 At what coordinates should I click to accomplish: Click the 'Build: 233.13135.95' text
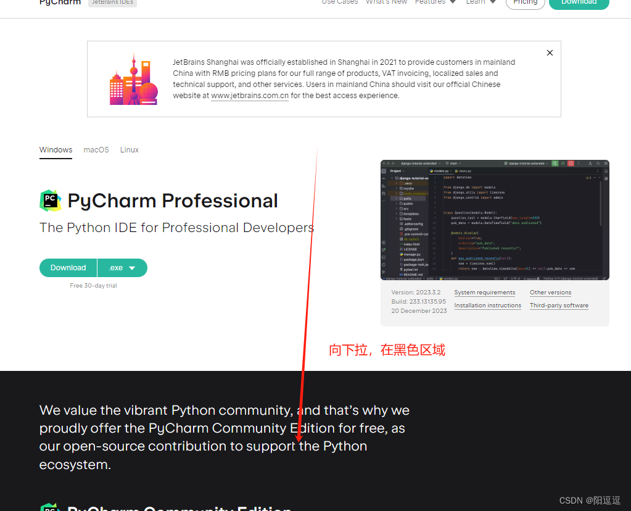point(419,302)
